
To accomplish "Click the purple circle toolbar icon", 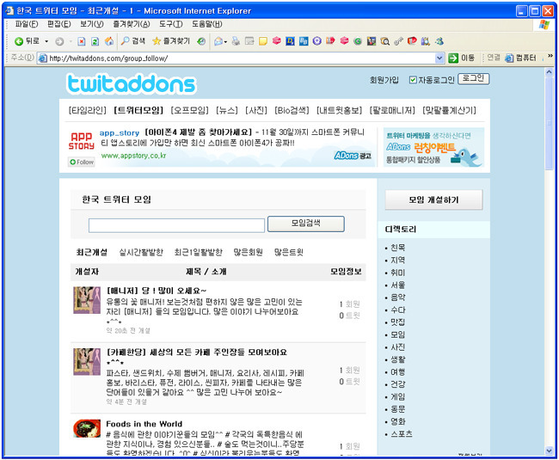I will tap(317, 41).
